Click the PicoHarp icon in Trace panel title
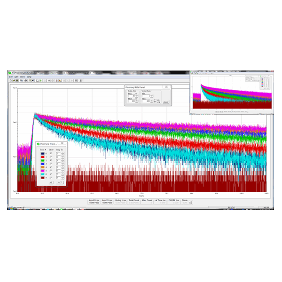 tap(39, 144)
